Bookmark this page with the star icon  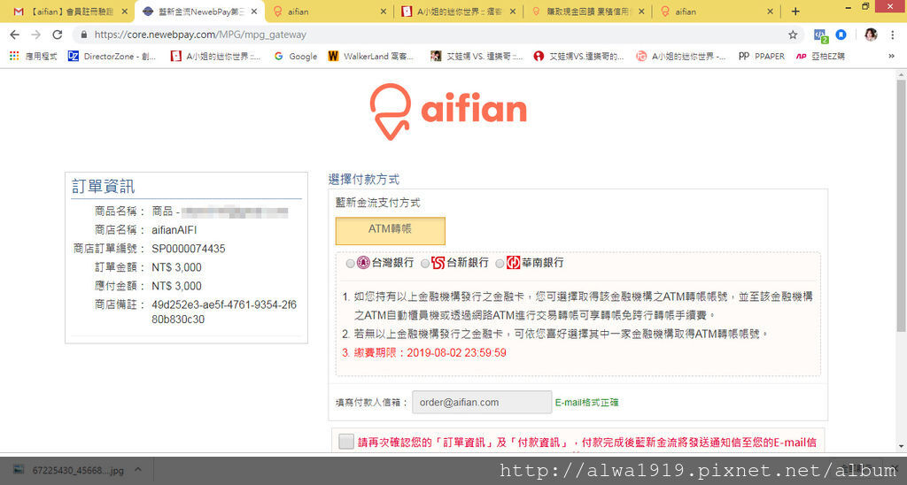click(793, 35)
